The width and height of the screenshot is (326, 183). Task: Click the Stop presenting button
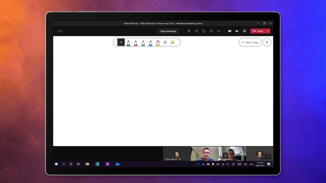pos(168,31)
